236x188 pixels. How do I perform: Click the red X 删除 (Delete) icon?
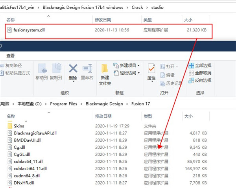point(73,69)
